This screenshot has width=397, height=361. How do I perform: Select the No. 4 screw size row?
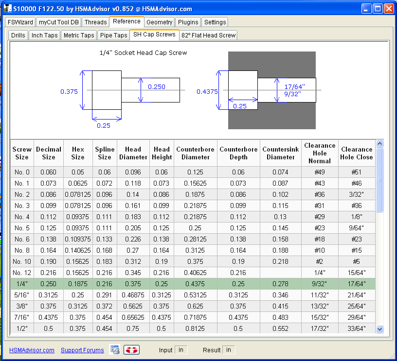[x=193, y=217]
